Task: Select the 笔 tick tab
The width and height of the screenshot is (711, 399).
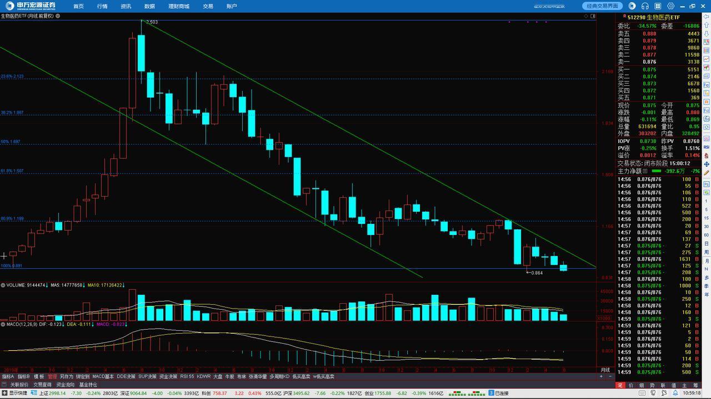Action: pos(620,385)
